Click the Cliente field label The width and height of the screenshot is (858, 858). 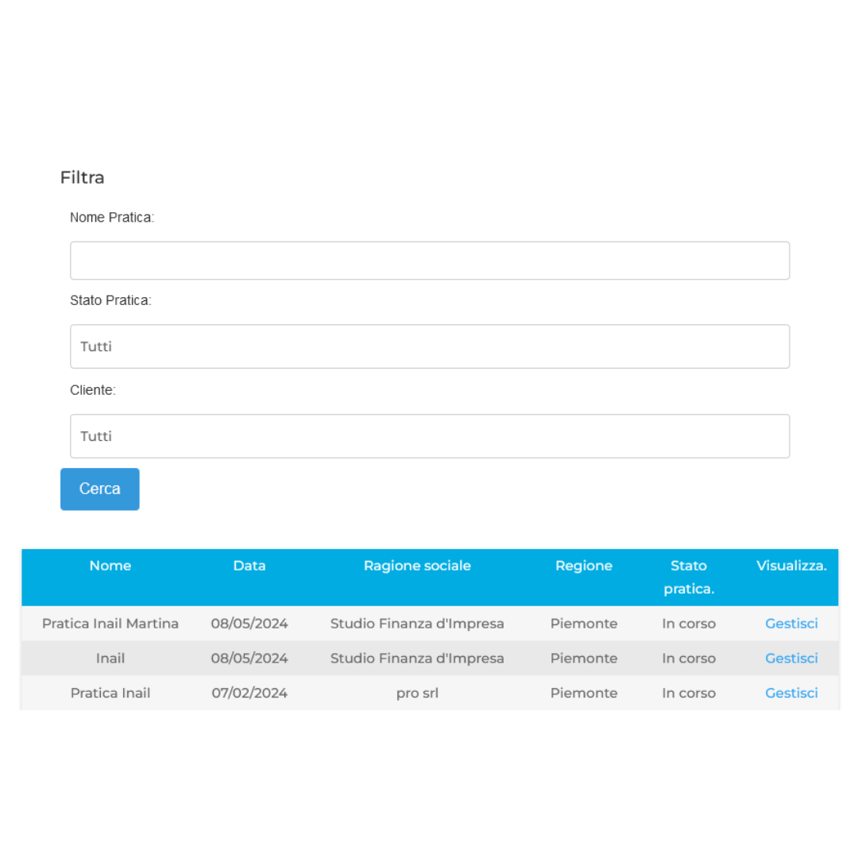[x=93, y=390]
